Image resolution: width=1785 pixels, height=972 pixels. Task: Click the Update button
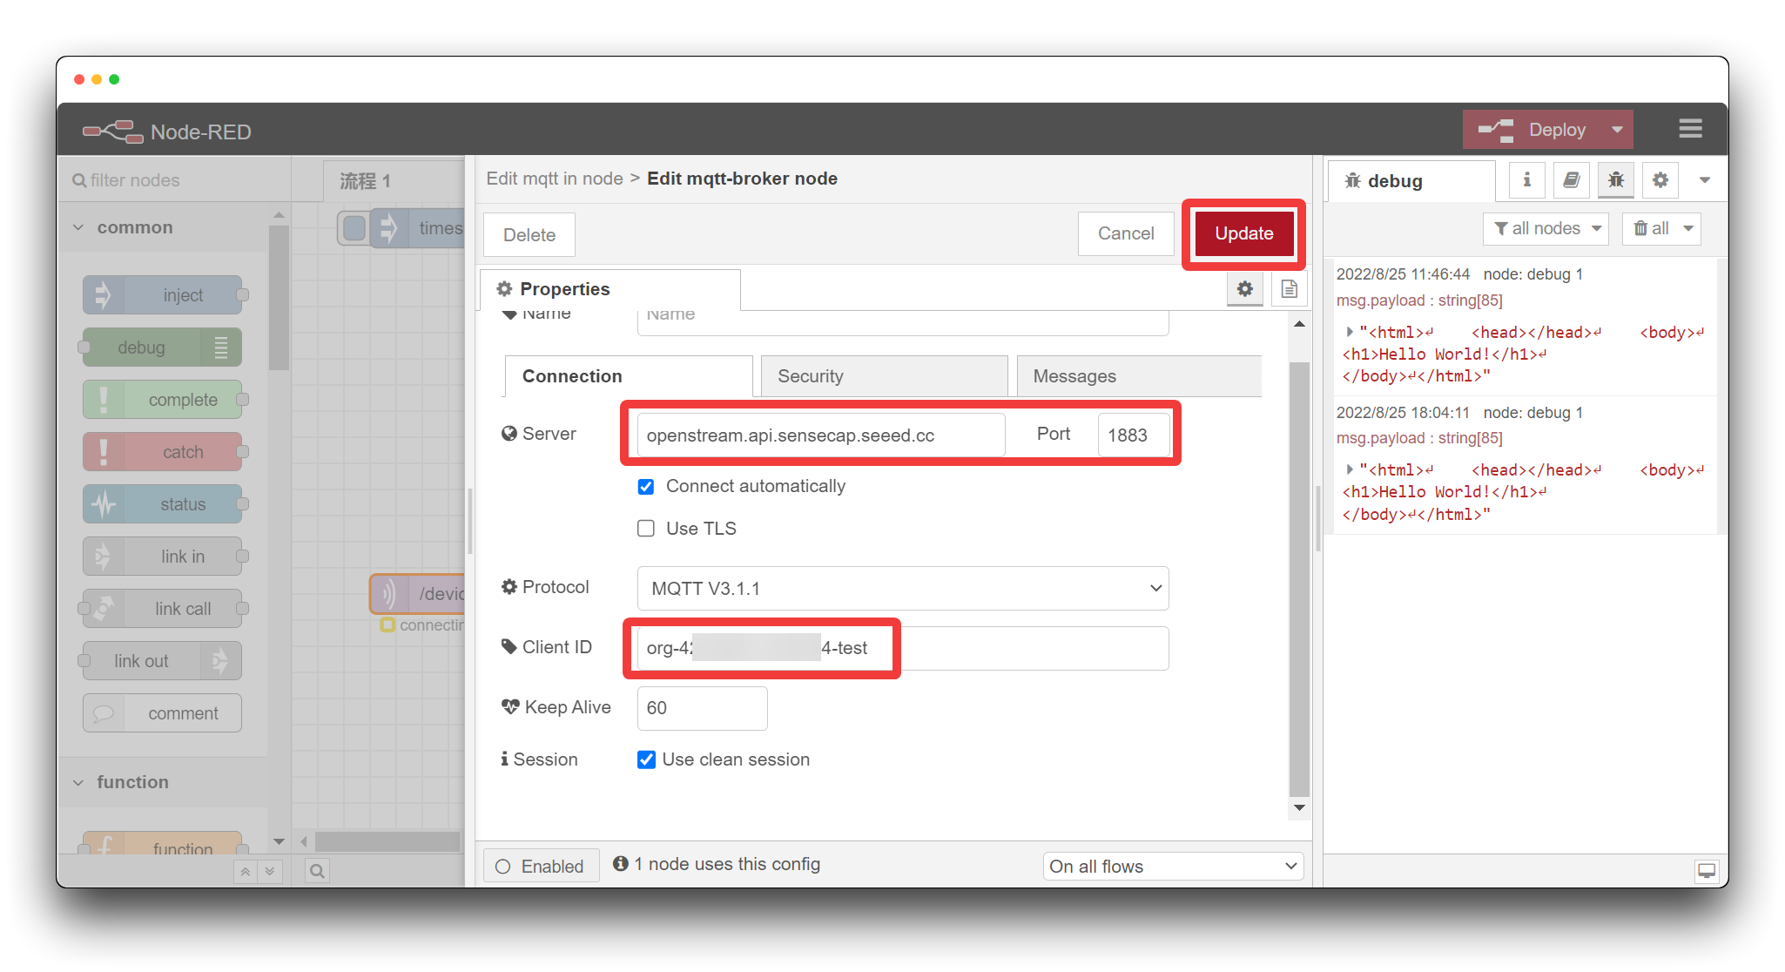1243,233
